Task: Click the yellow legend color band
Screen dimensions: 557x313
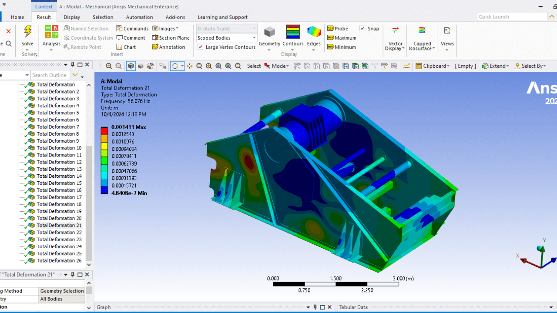Action: [x=104, y=146]
